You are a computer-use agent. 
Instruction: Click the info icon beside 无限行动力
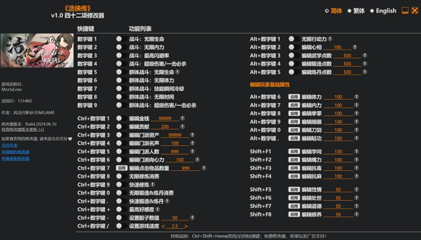coord(330,39)
